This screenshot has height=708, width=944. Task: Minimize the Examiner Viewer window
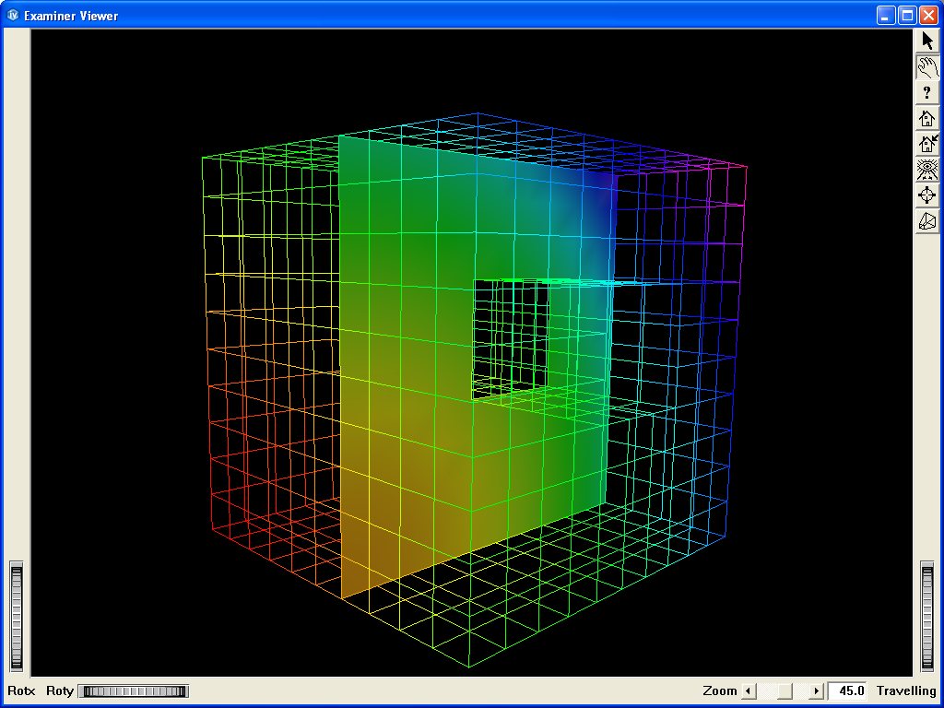886,16
